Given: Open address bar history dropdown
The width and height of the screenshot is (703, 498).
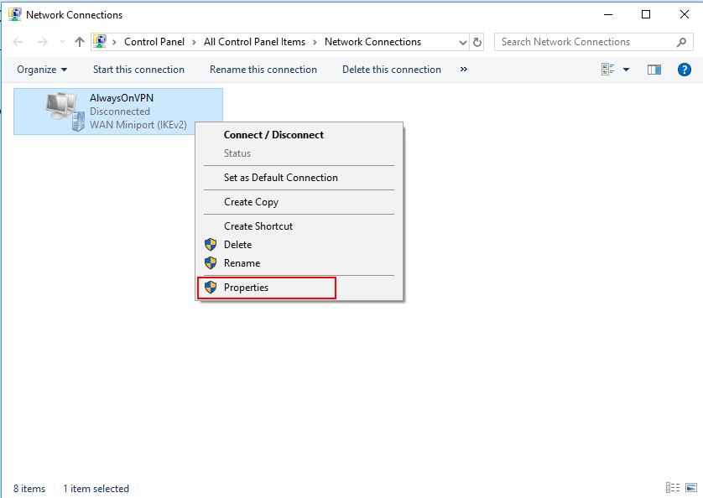Looking at the screenshot, I should [463, 43].
